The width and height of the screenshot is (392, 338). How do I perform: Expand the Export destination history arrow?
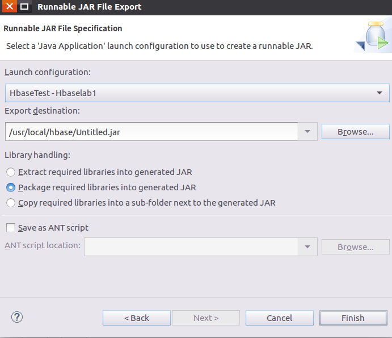coord(307,132)
